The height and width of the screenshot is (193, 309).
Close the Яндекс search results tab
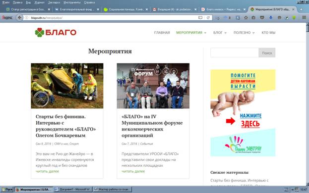tap(245, 9)
